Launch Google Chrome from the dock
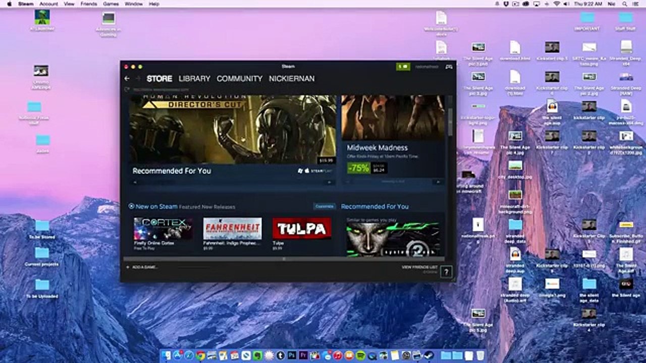646x363 pixels. pos(200,355)
